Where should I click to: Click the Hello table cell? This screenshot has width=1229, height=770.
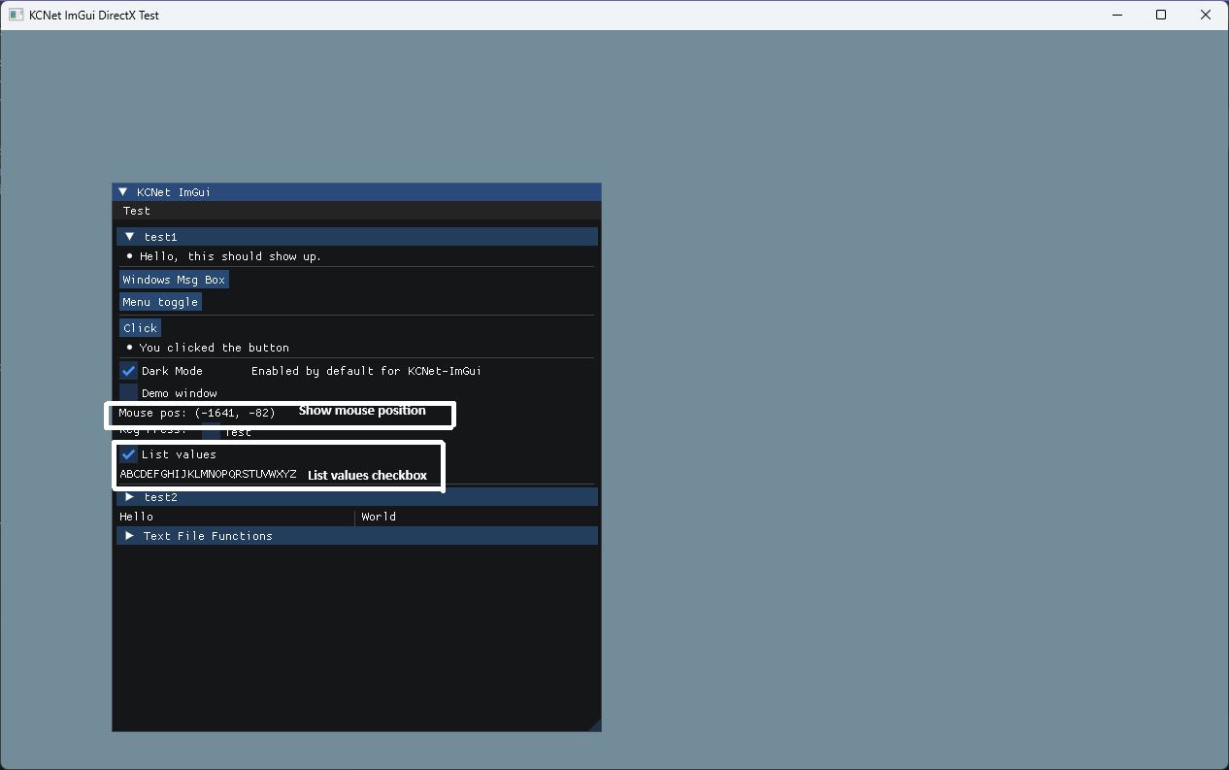click(x=137, y=517)
